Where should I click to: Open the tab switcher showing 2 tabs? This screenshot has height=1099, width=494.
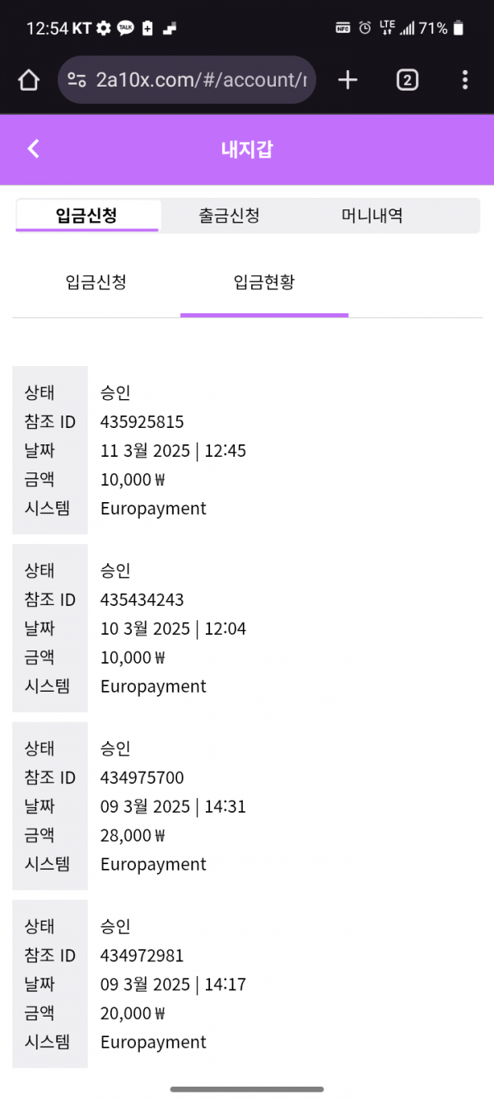(407, 80)
